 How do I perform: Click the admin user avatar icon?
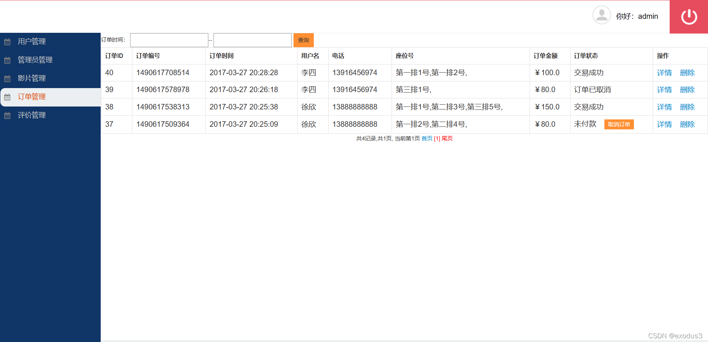point(601,15)
